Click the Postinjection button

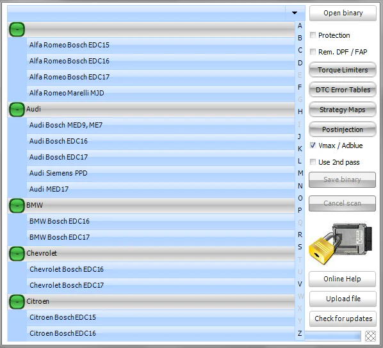pos(343,129)
